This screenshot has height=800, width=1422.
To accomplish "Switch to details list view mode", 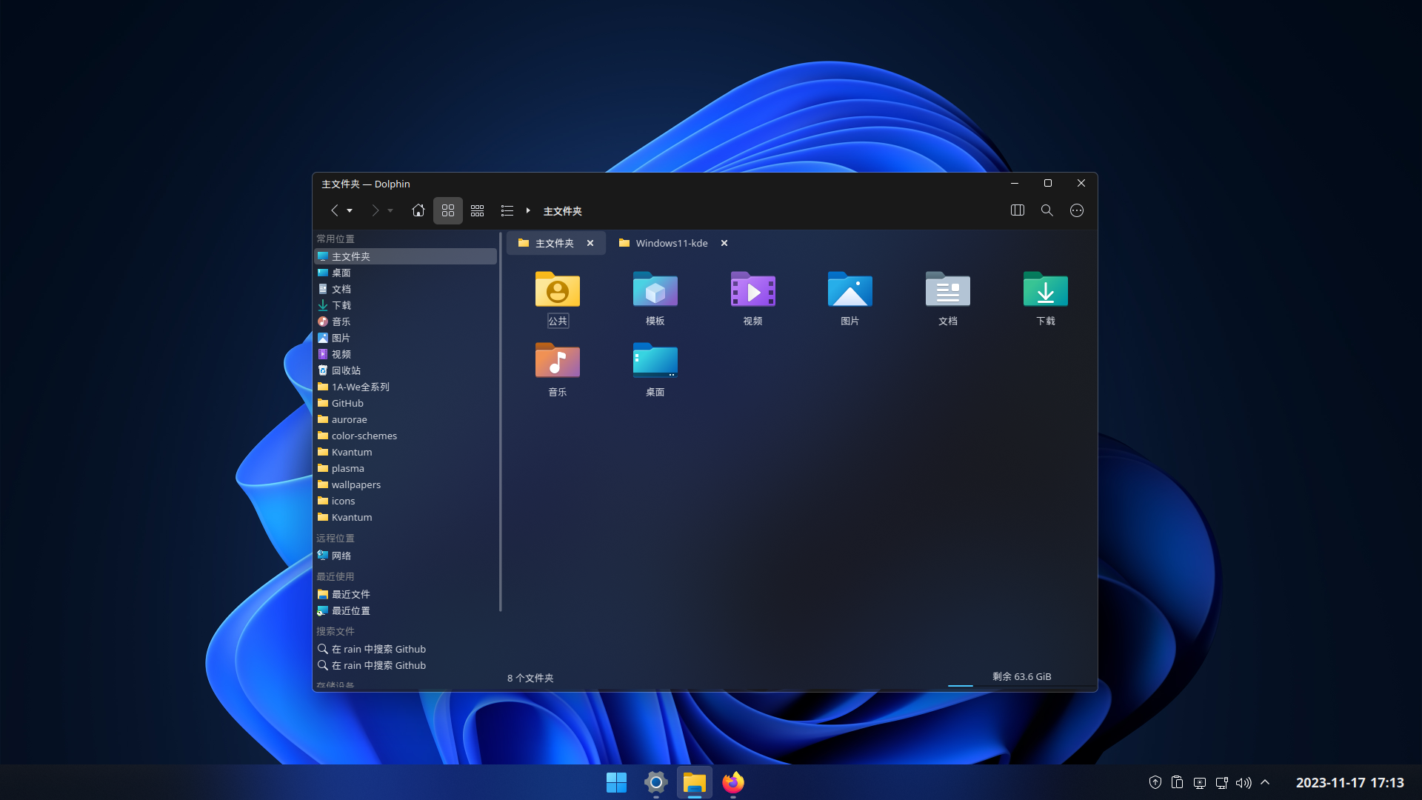I will point(507,211).
